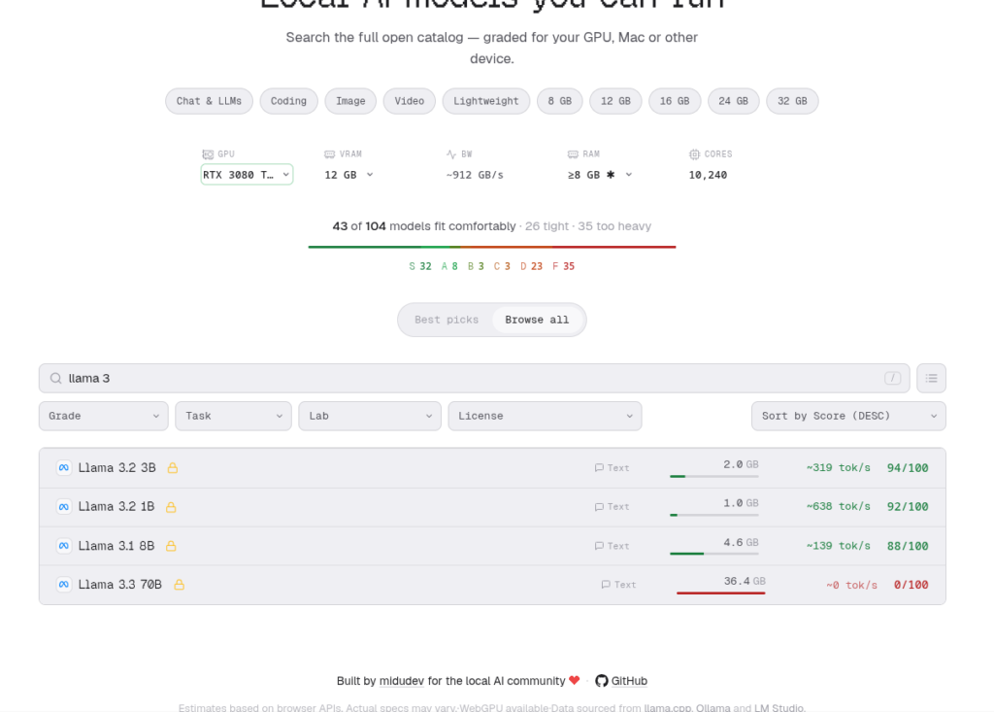This screenshot has width=994, height=712.
Task: Toggle the Coding filter chip
Action: (288, 101)
